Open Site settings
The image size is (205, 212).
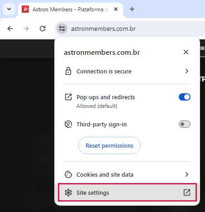[127, 193]
